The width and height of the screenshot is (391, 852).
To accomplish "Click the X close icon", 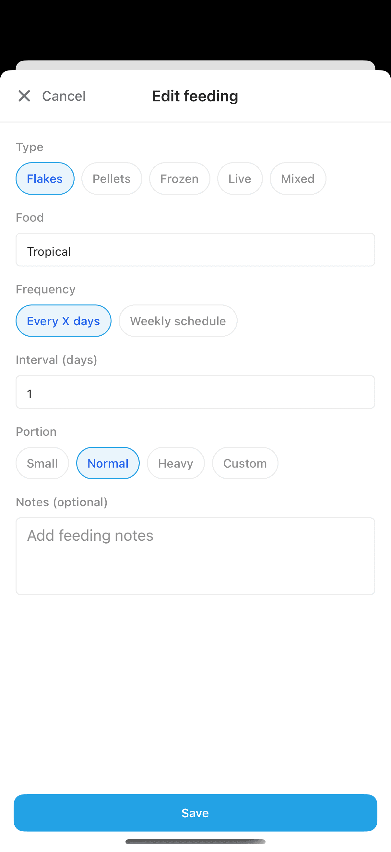I will (x=24, y=96).
